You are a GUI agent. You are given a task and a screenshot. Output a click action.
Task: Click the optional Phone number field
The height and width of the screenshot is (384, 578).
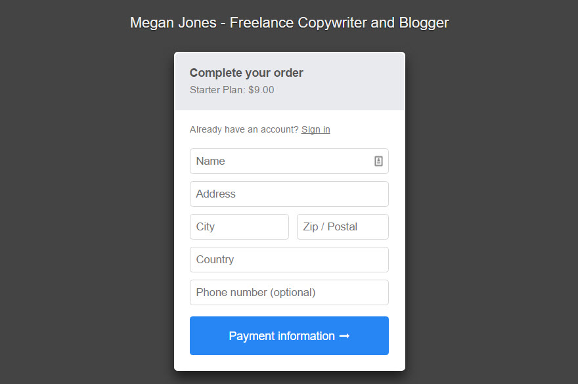289,293
